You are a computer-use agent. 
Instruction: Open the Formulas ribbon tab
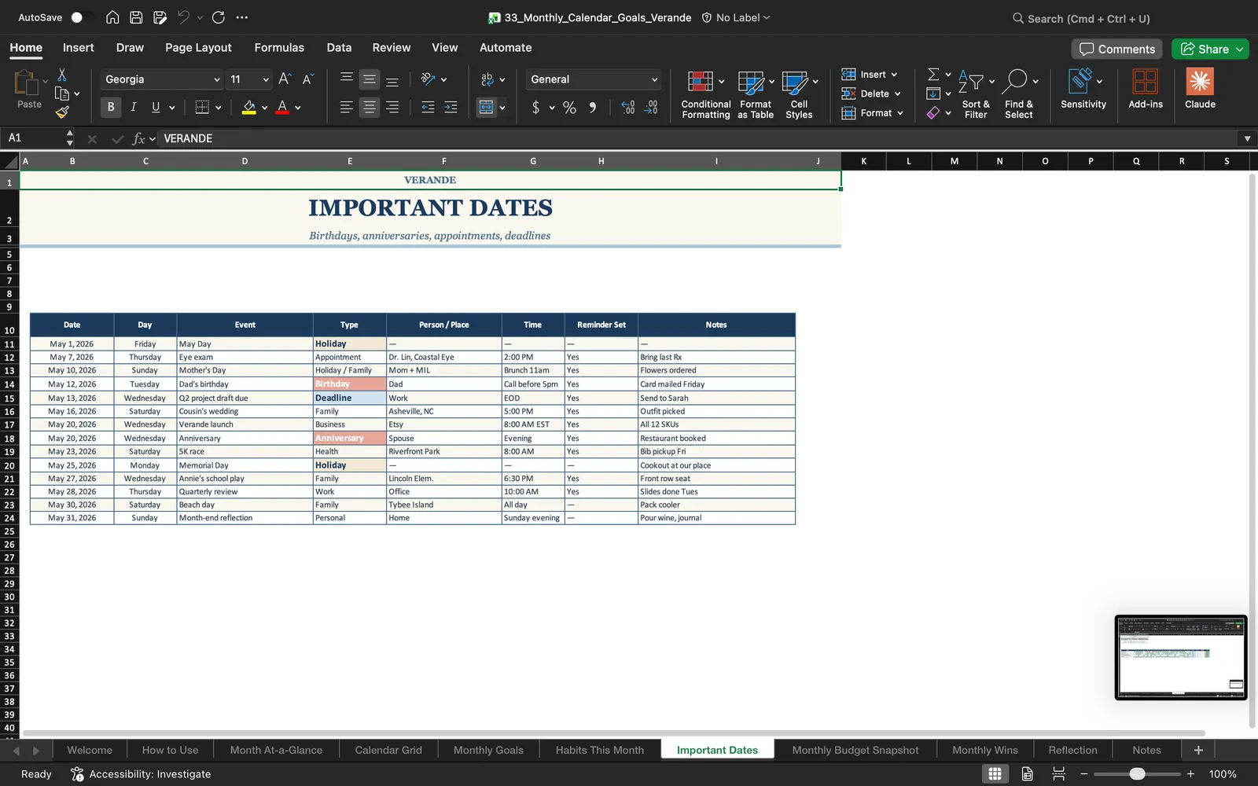point(279,47)
